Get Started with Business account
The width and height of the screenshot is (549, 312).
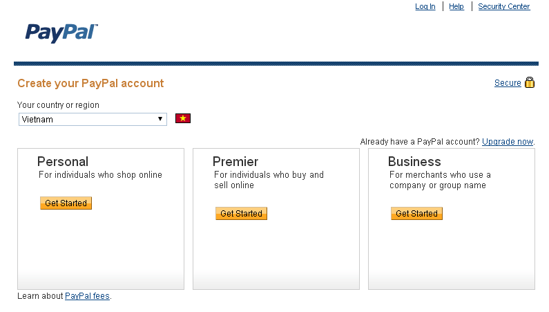tap(416, 214)
